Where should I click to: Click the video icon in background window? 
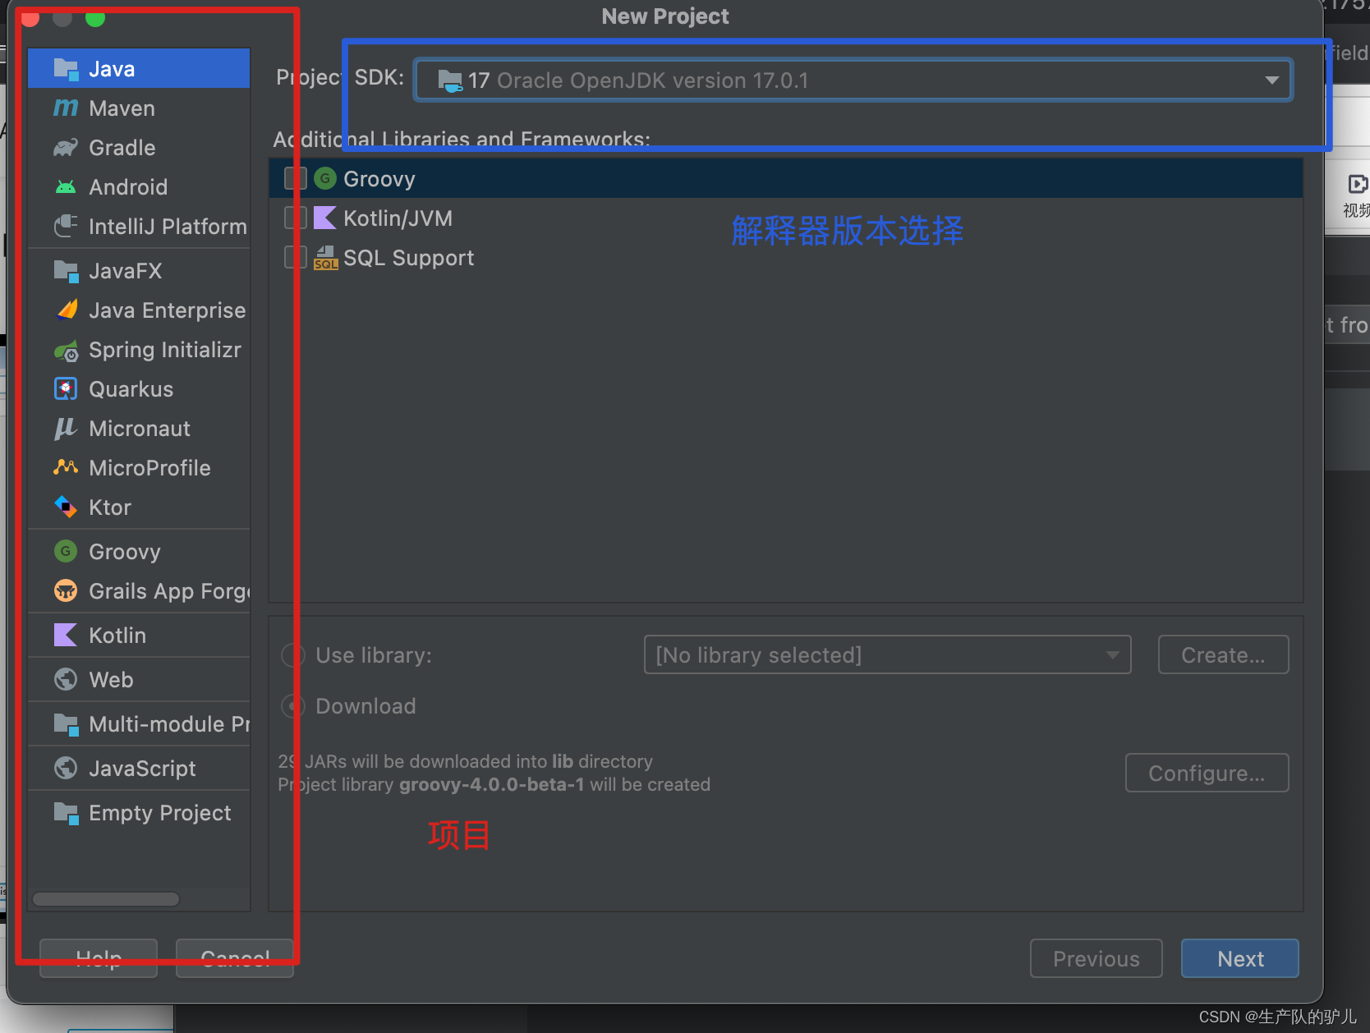point(1358,184)
